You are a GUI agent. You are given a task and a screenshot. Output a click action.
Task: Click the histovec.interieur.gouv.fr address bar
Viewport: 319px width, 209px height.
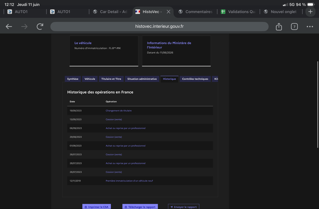tap(159, 26)
